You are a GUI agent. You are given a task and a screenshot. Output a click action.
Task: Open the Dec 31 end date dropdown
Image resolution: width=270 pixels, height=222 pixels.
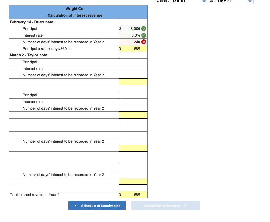pyautogui.click(x=250, y=1)
